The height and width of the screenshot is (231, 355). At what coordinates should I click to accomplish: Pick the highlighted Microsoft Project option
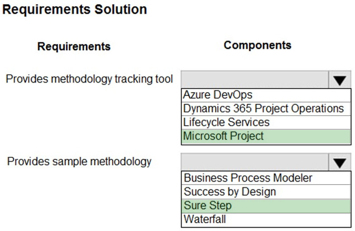(x=224, y=136)
